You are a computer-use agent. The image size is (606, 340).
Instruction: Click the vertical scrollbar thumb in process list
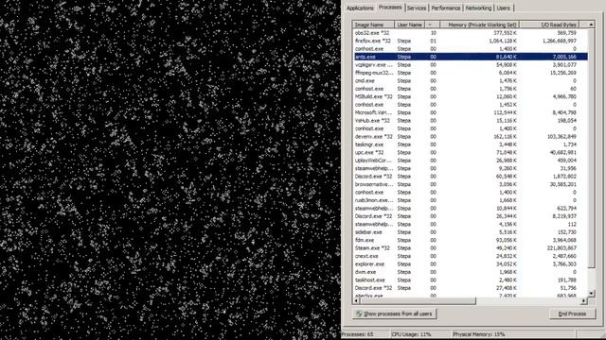591,148
